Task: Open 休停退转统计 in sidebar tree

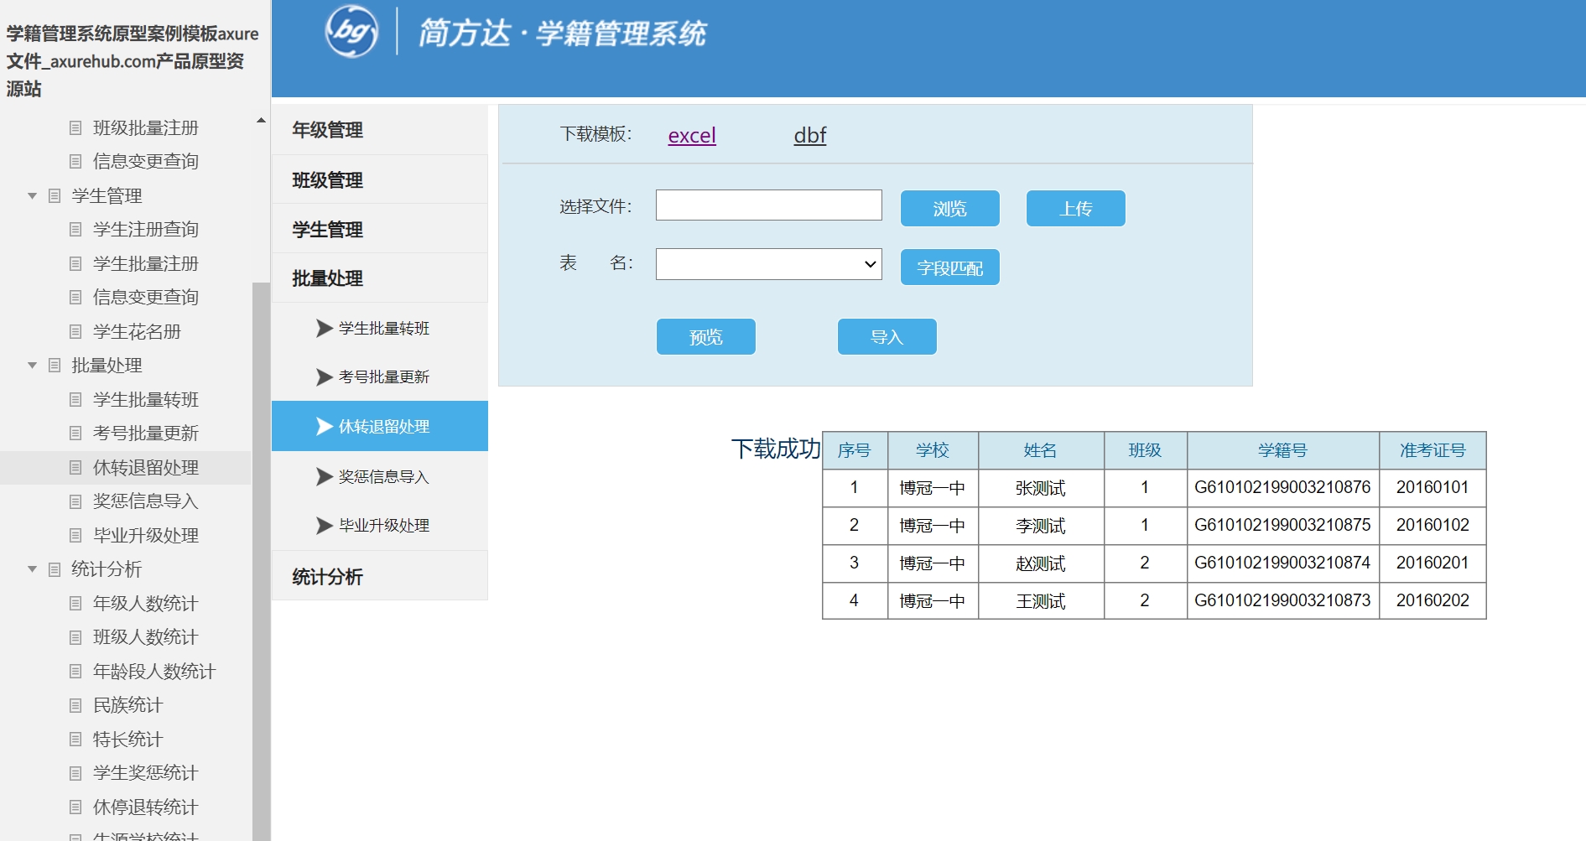Action: (x=146, y=807)
